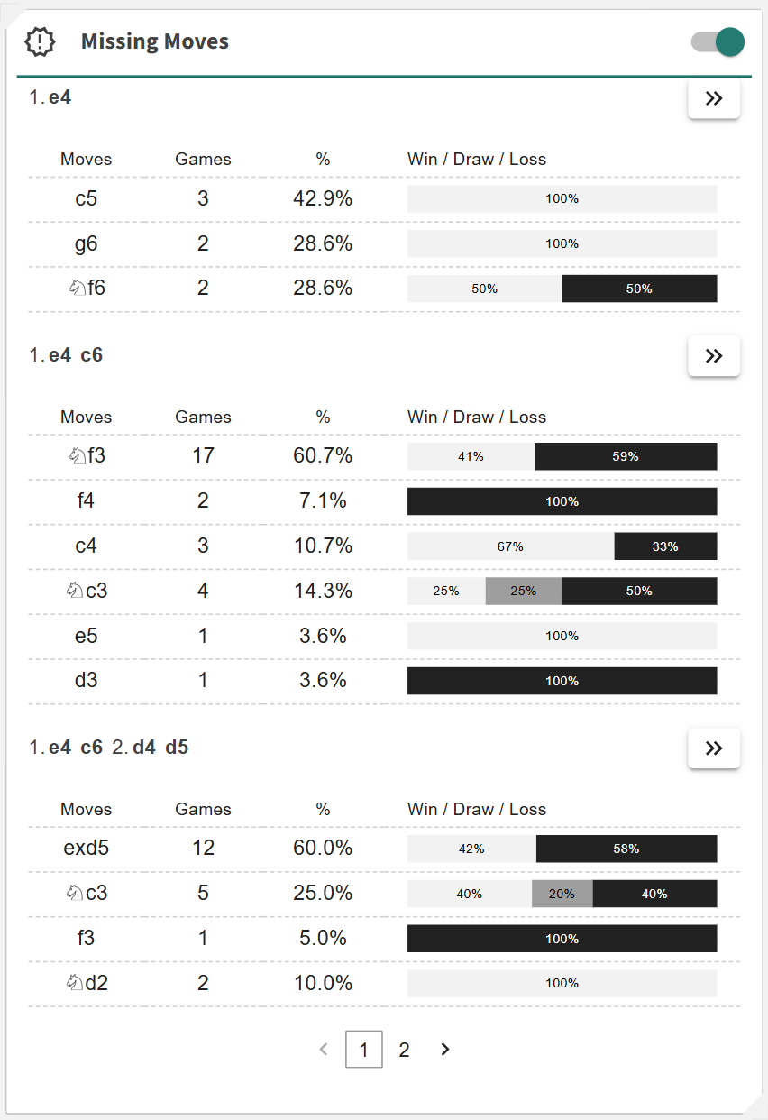Open the 1.e4 c6 position via double-arrow
Image resolution: width=768 pixels, height=1120 pixels.
(714, 356)
